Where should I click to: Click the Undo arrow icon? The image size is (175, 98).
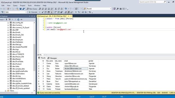66,9
